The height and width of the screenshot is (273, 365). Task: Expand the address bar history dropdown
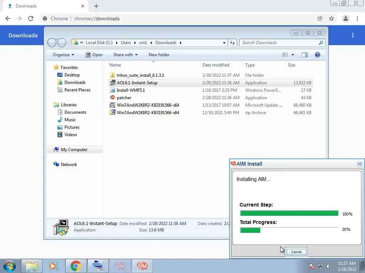pos(224,43)
